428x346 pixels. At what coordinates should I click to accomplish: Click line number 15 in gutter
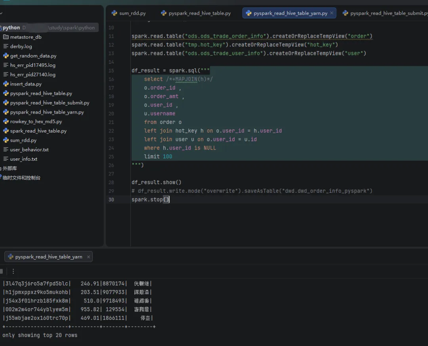tap(111, 70)
